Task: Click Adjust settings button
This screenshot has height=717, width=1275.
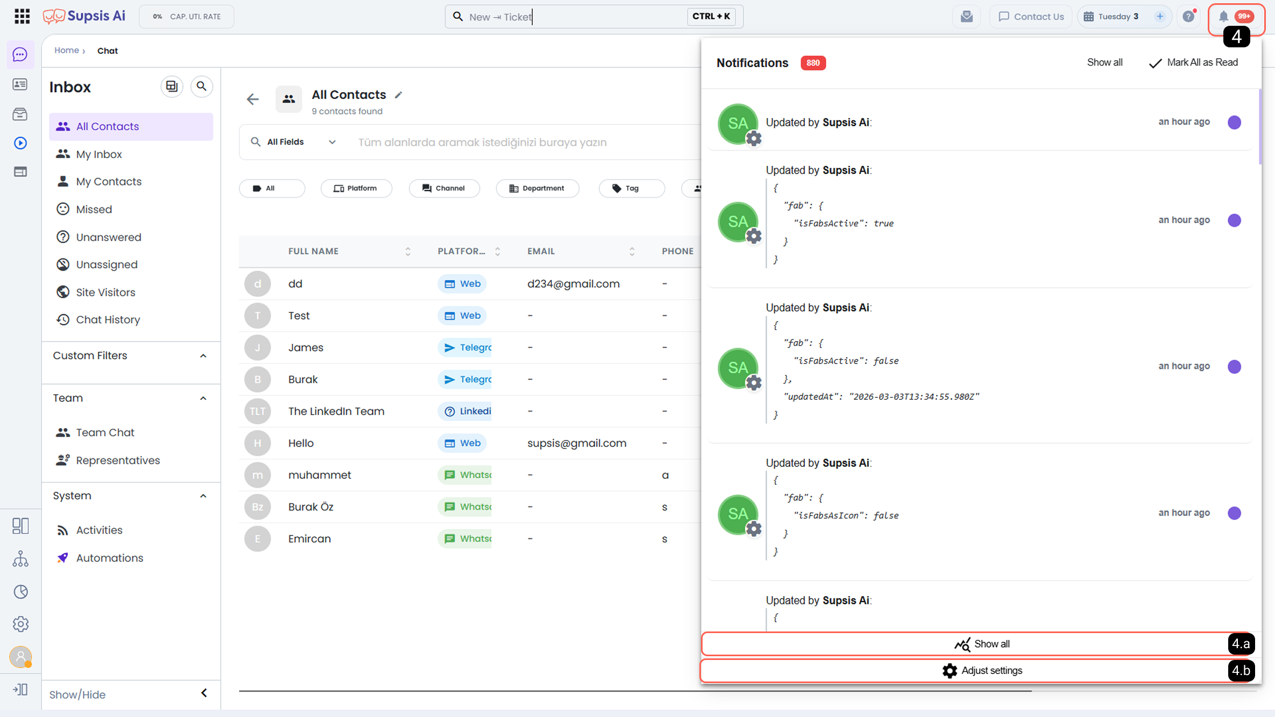Action: (981, 671)
